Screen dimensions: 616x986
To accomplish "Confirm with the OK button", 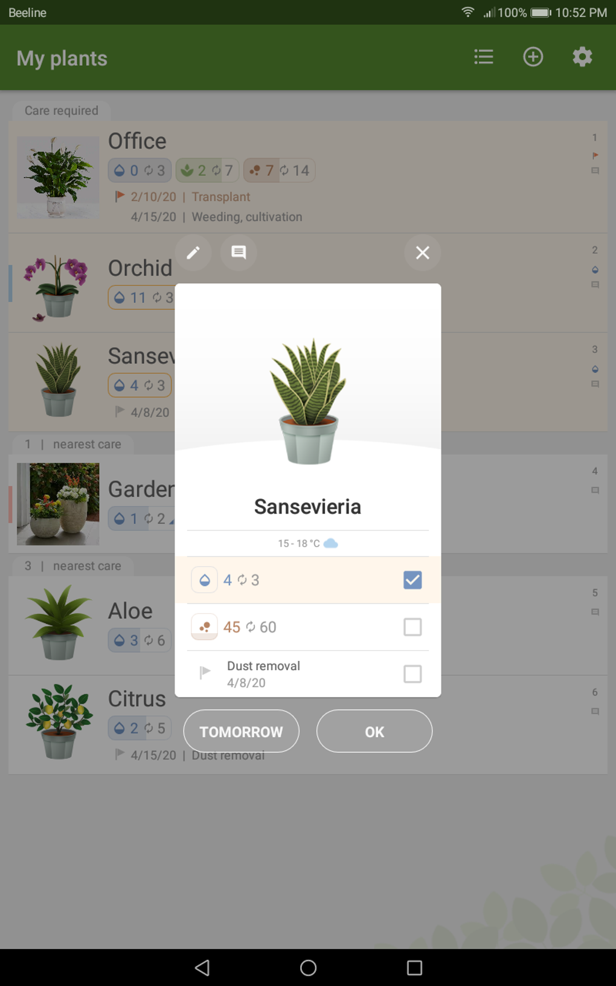I will tap(374, 731).
